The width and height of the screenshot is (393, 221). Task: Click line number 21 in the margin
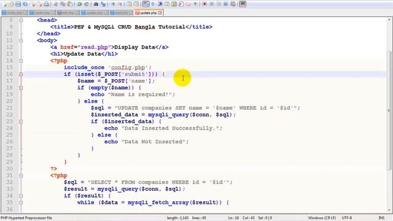point(10,108)
